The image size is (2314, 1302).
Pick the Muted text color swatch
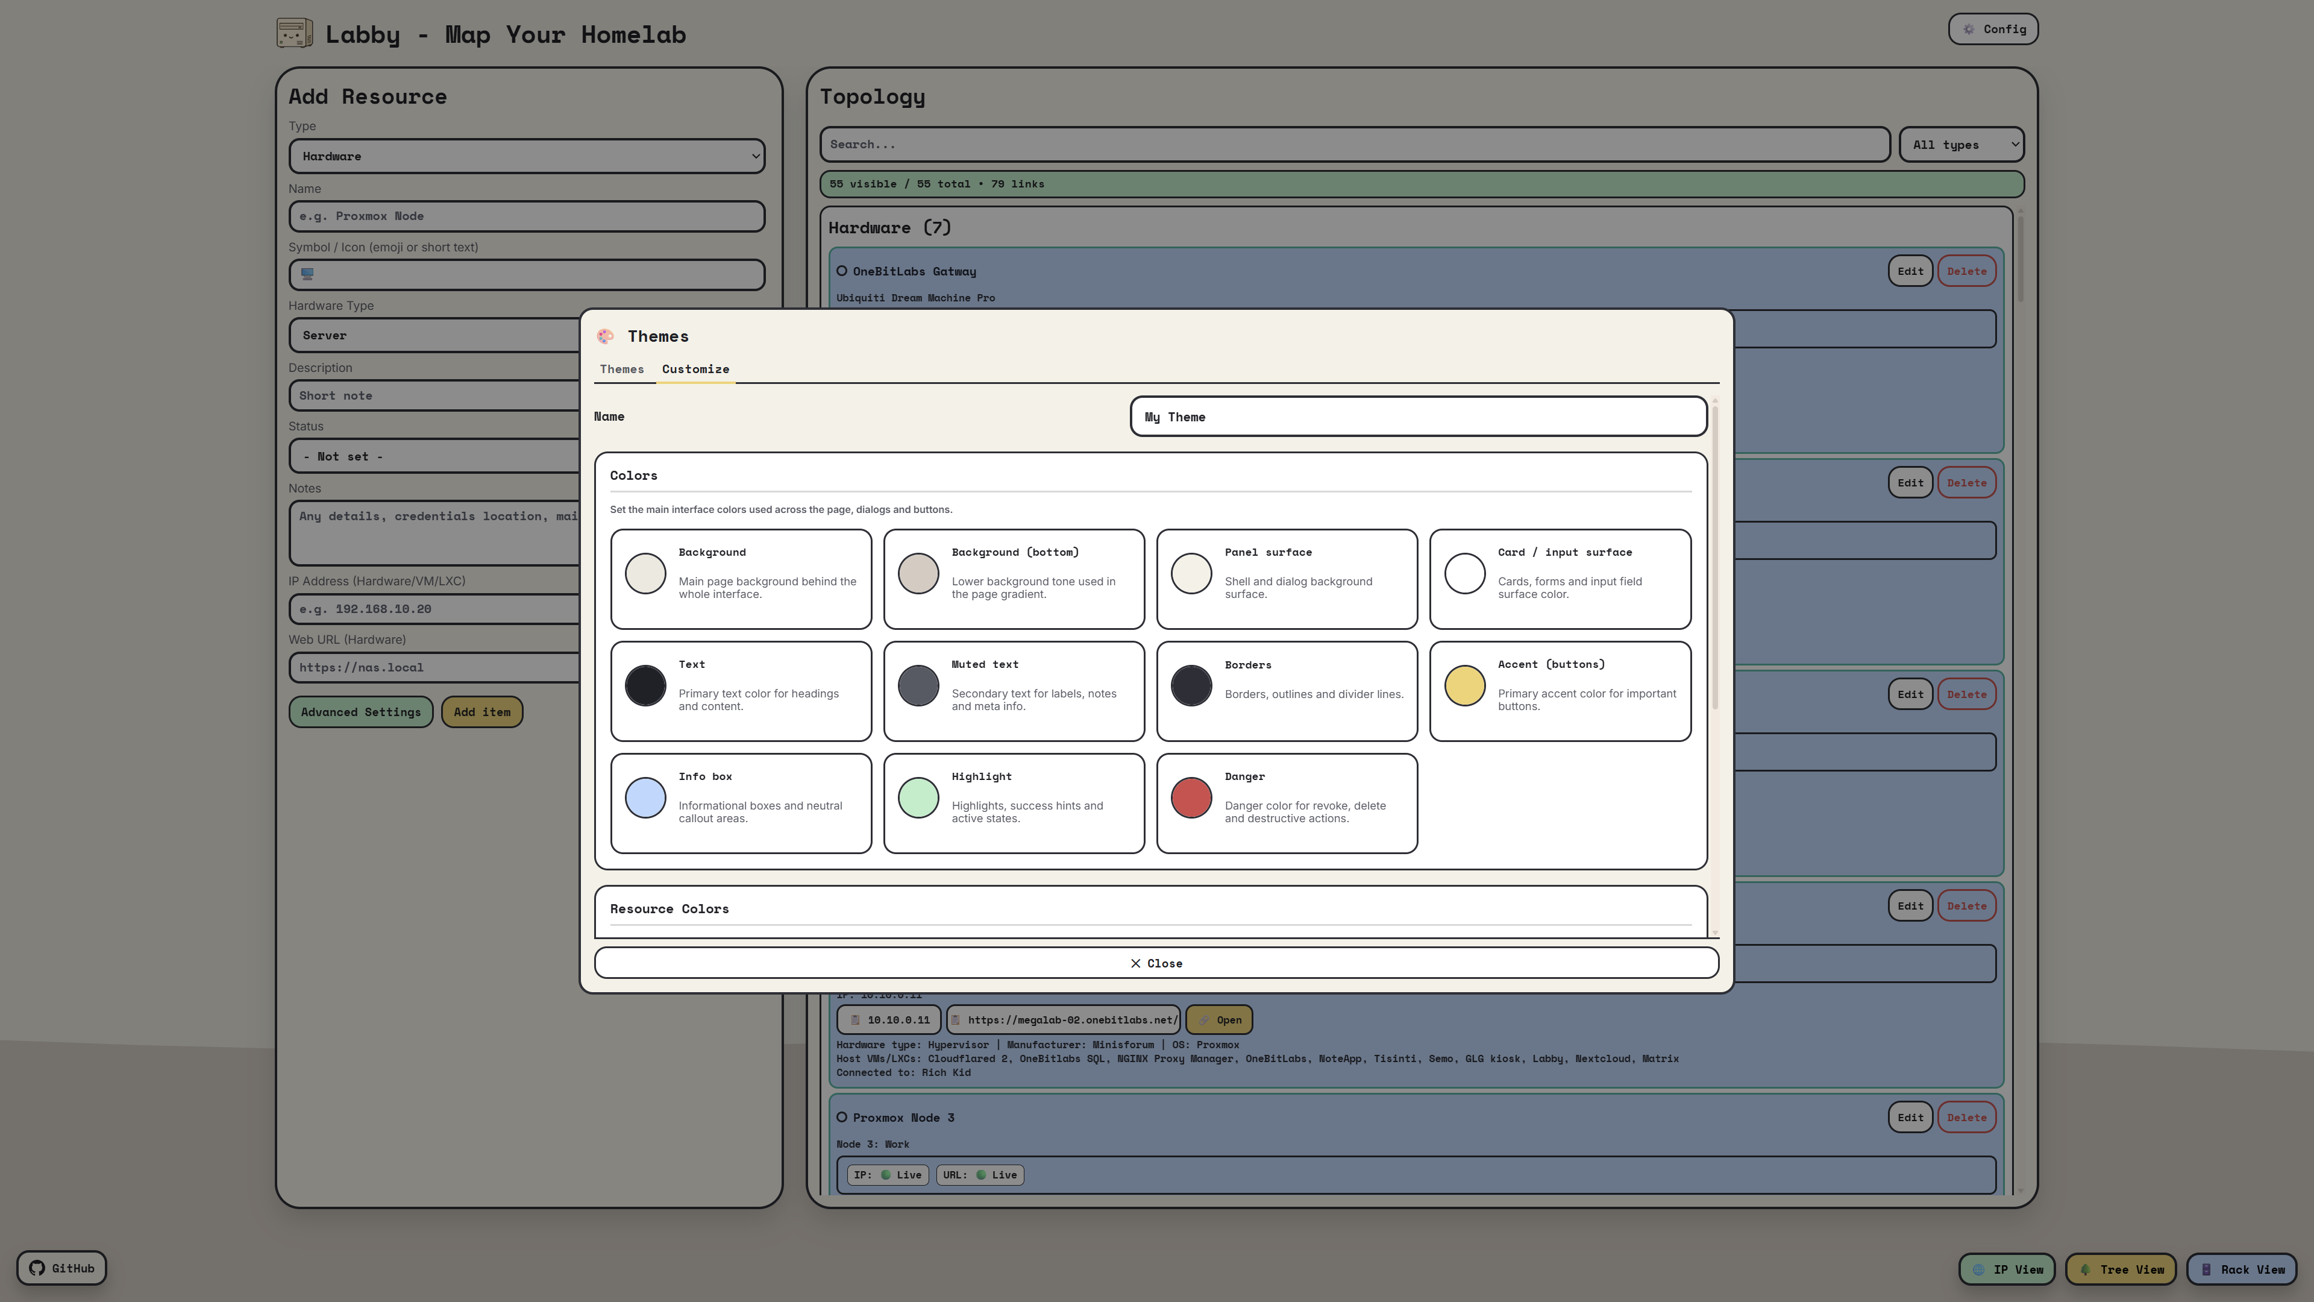(918, 685)
